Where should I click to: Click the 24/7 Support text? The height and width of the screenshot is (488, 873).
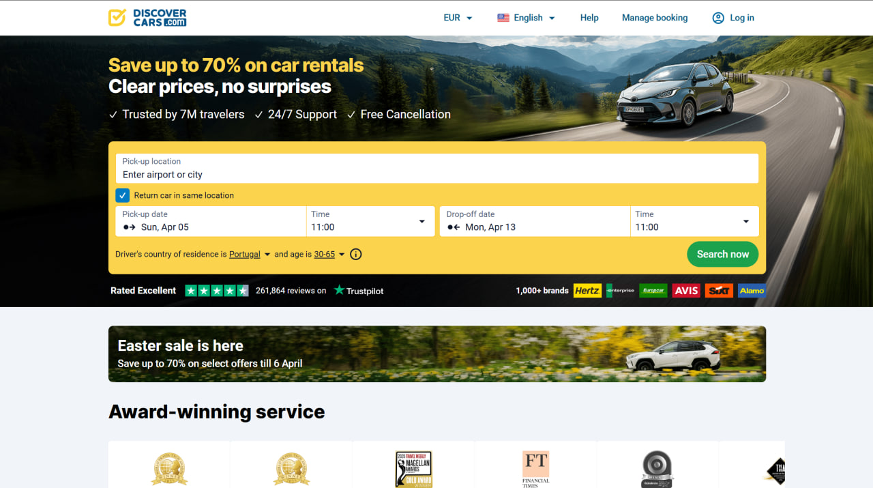pyautogui.click(x=302, y=115)
